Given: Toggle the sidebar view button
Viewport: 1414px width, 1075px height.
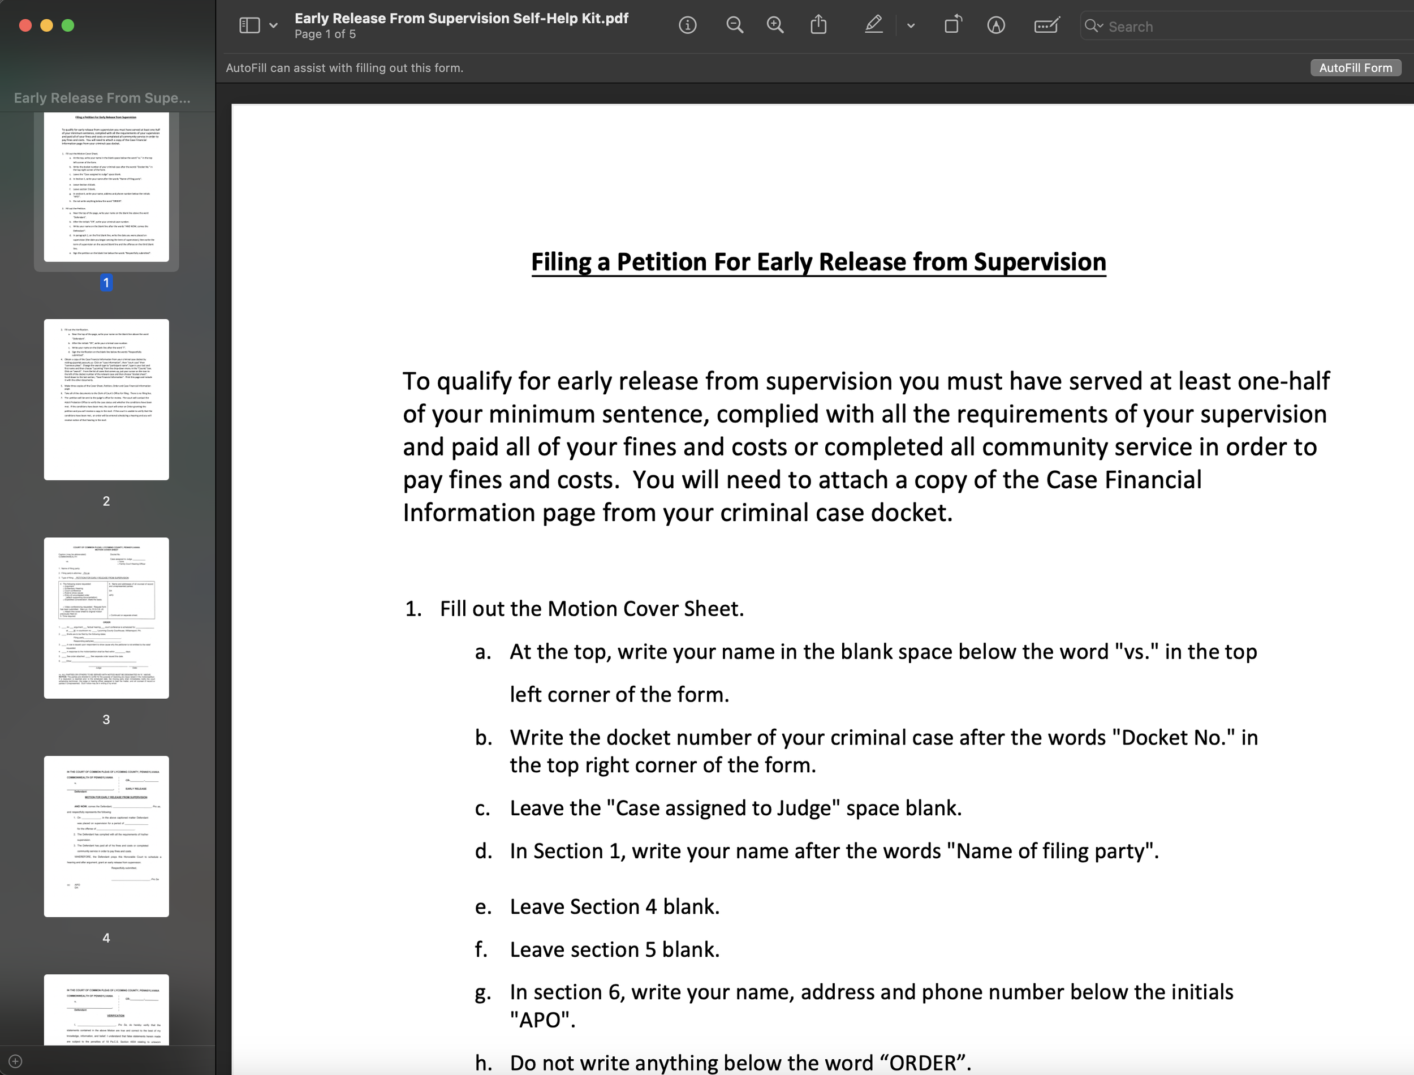Looking at the screenshot, I should point(249,25).
